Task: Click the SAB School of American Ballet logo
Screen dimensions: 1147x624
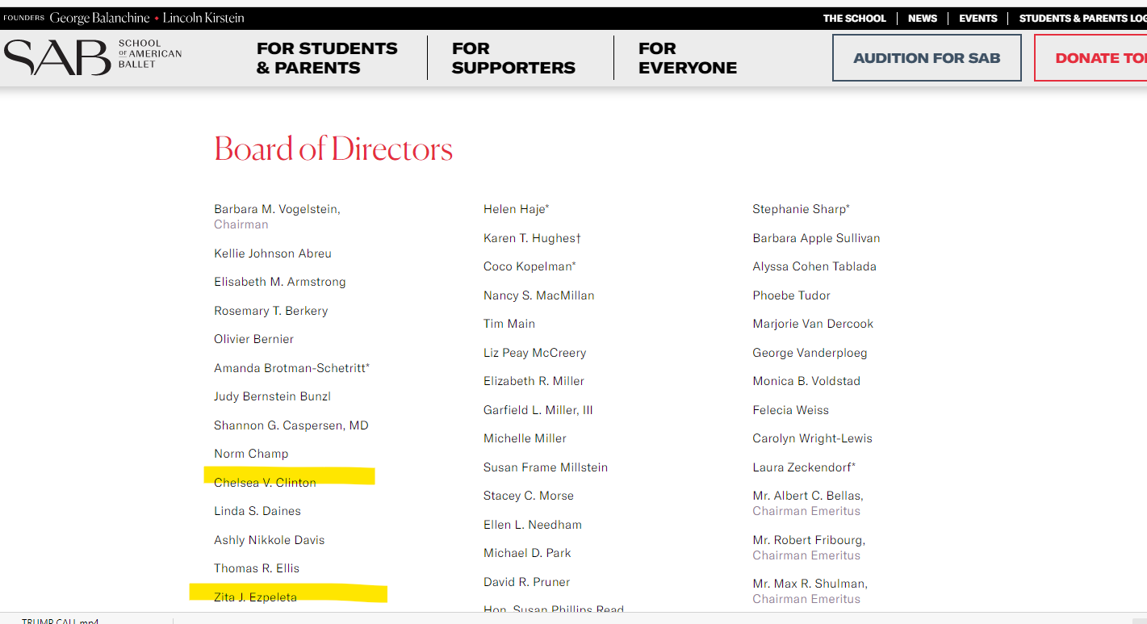Action: 94,57
